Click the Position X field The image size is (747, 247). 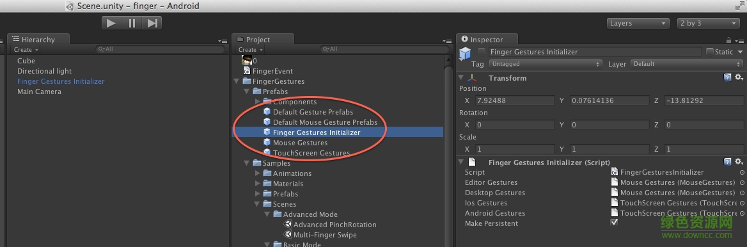(514, 100)
